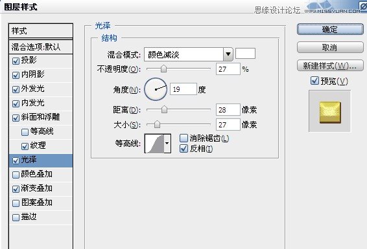Open the 渐变叠加 effect settings
This screenshot has height=249, width=367.
click(37, 188)
